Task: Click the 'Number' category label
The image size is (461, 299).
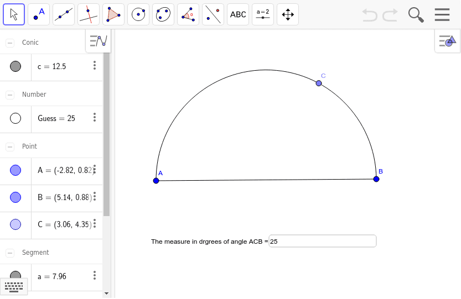Action: pyautogui.click(x=34, y=95)
